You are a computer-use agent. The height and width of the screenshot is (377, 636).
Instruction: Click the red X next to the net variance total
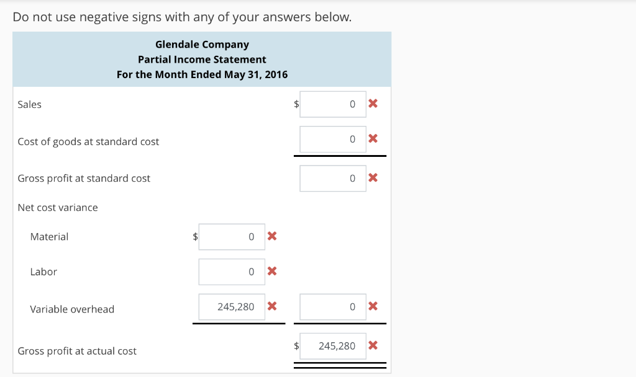tap(373, 306)
